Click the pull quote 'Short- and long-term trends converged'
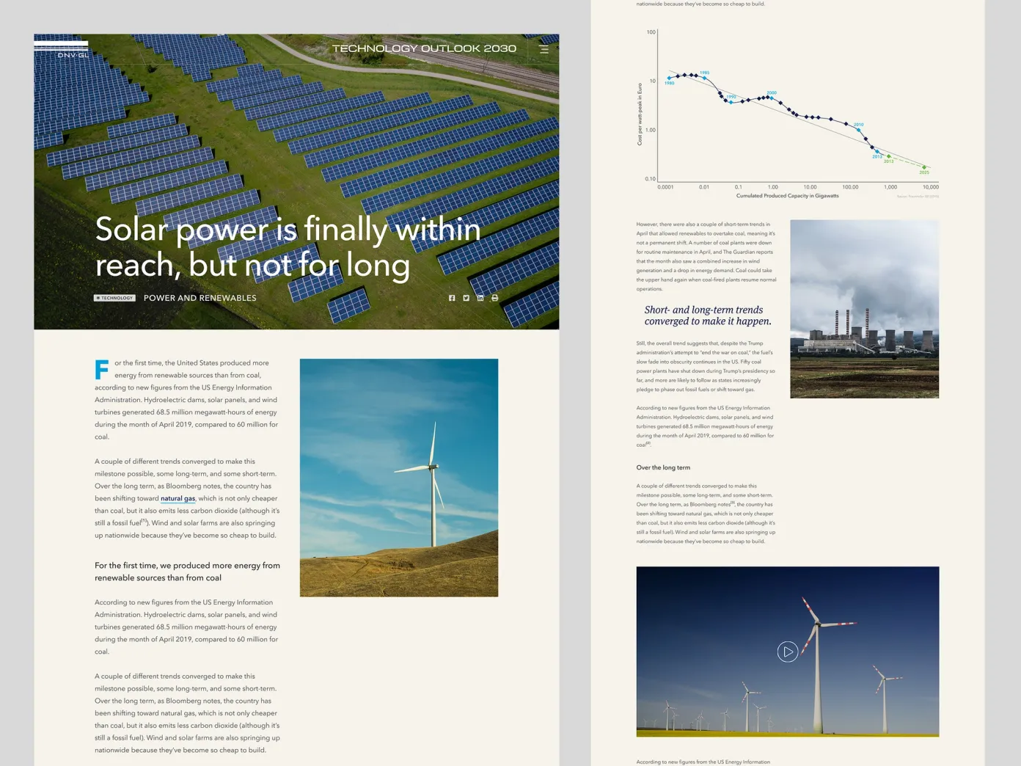1021x766 pixels. click(x=708, y=315)
